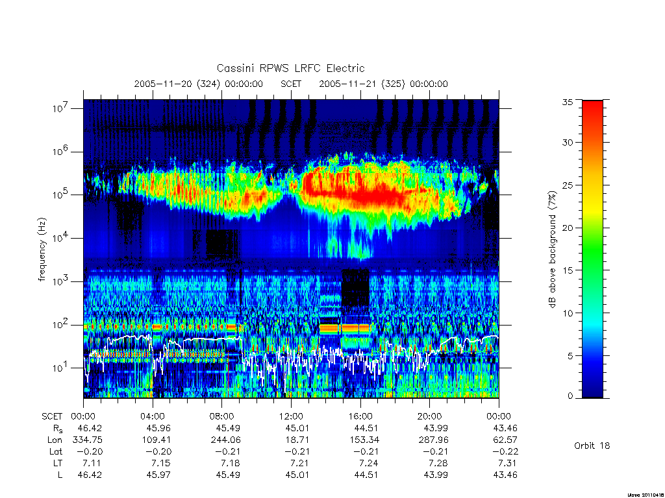The image size is (665, 498).
Task: Click the end date "2005-11-21 (325) 00:00:00"
Action: coord(383,84)
